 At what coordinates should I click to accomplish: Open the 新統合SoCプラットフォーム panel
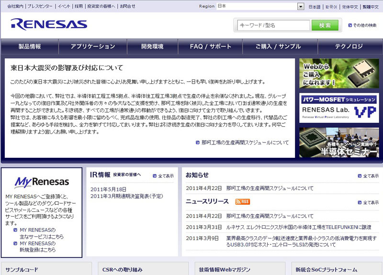337,269
